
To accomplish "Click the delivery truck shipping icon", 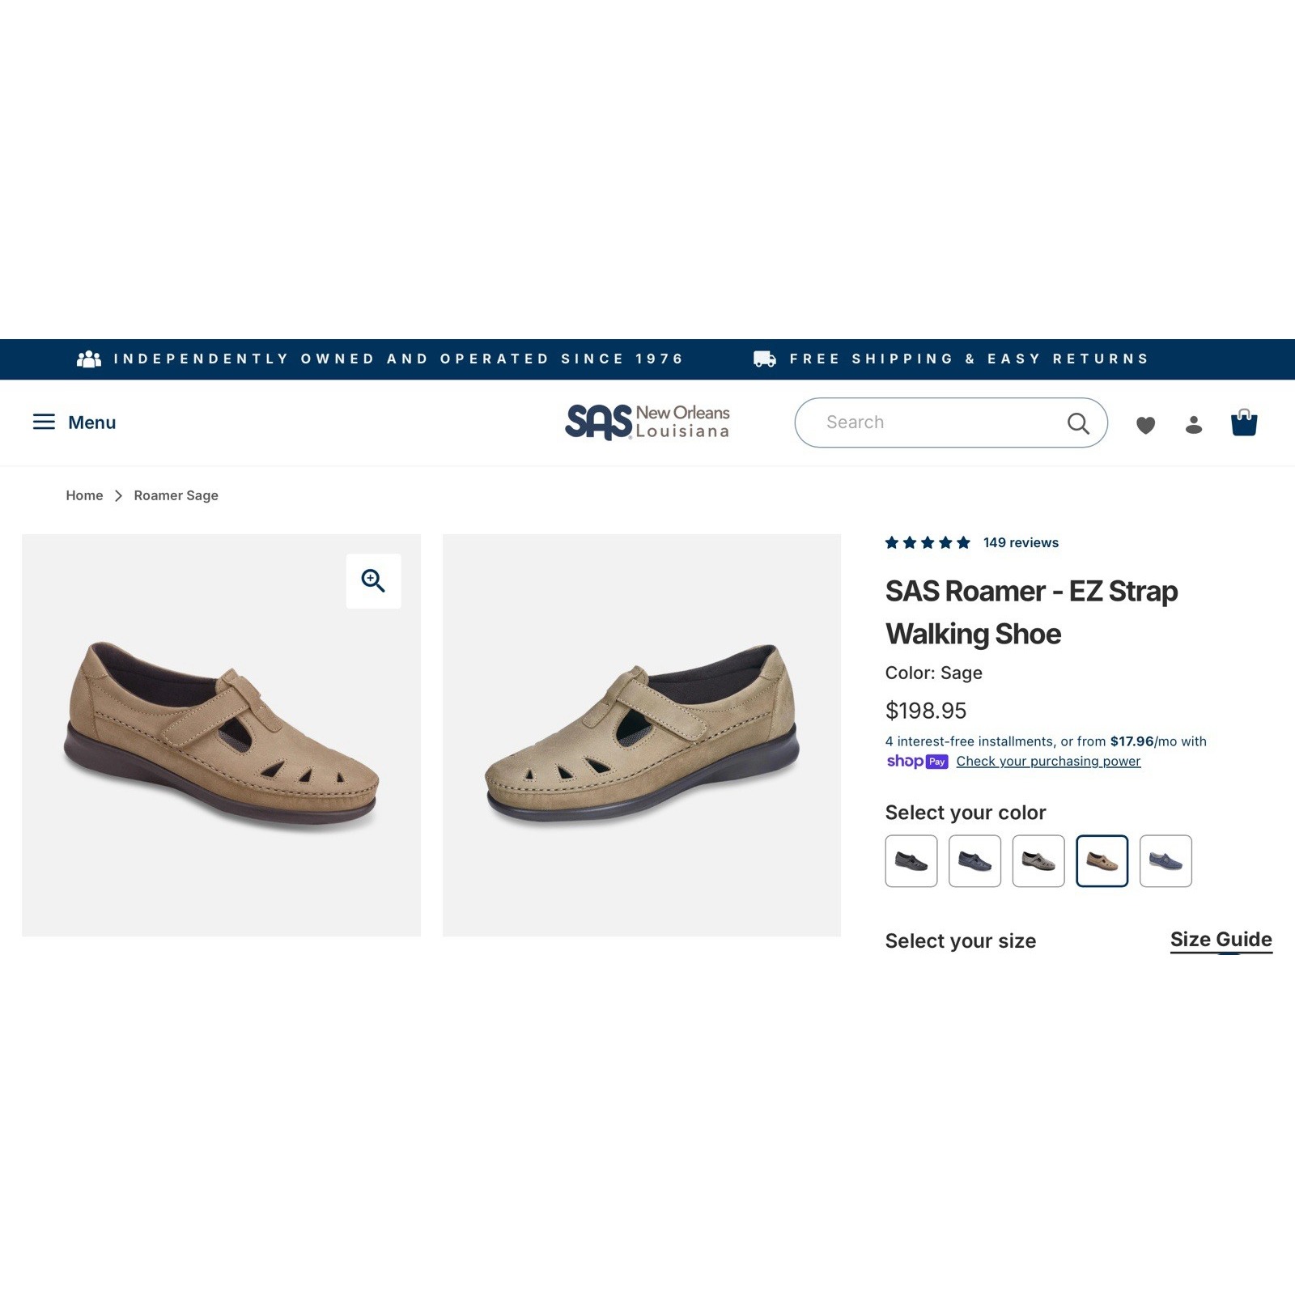I will pos(765,359).
